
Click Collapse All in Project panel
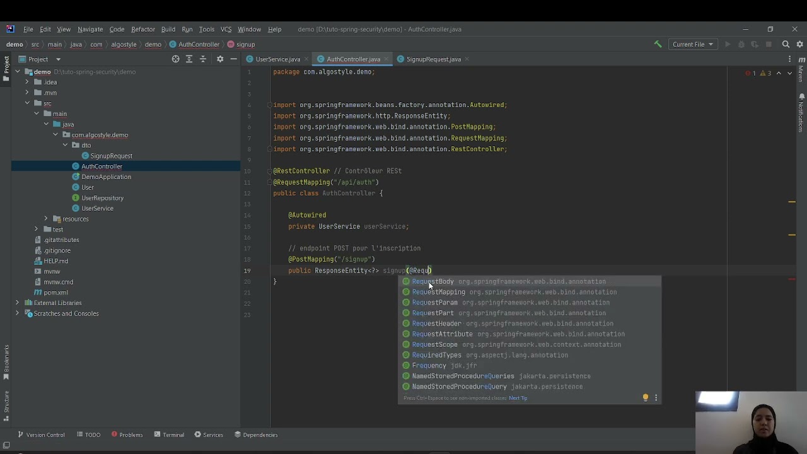(x=202, y=59)
